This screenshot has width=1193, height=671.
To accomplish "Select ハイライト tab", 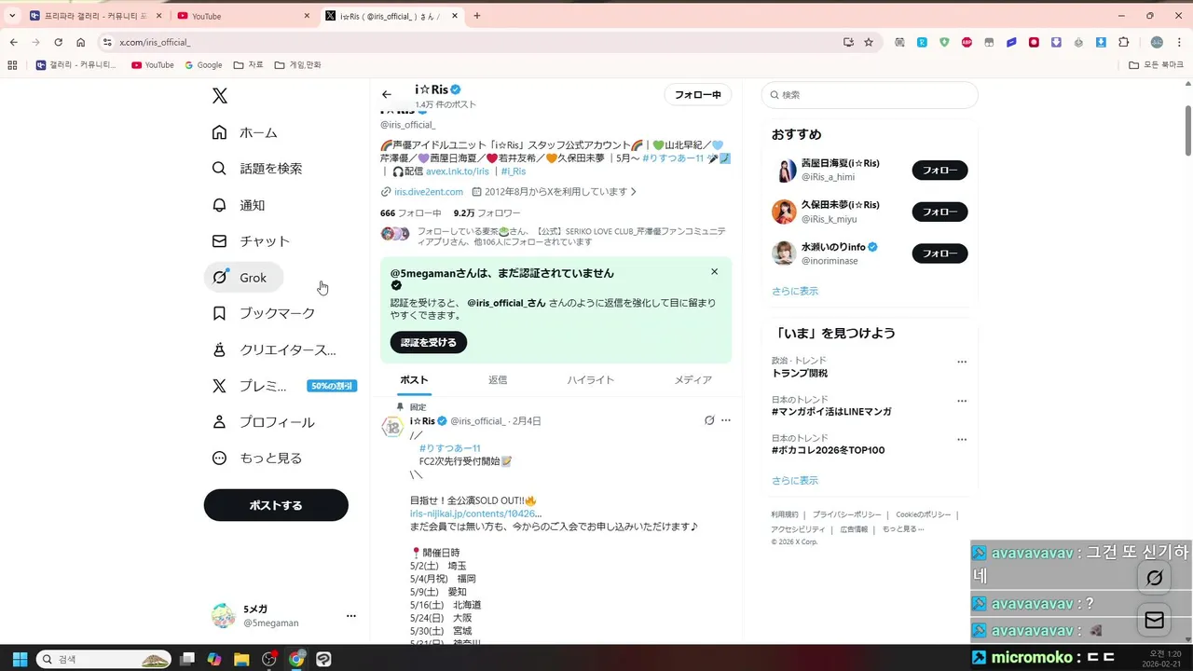I will (591, 380).
